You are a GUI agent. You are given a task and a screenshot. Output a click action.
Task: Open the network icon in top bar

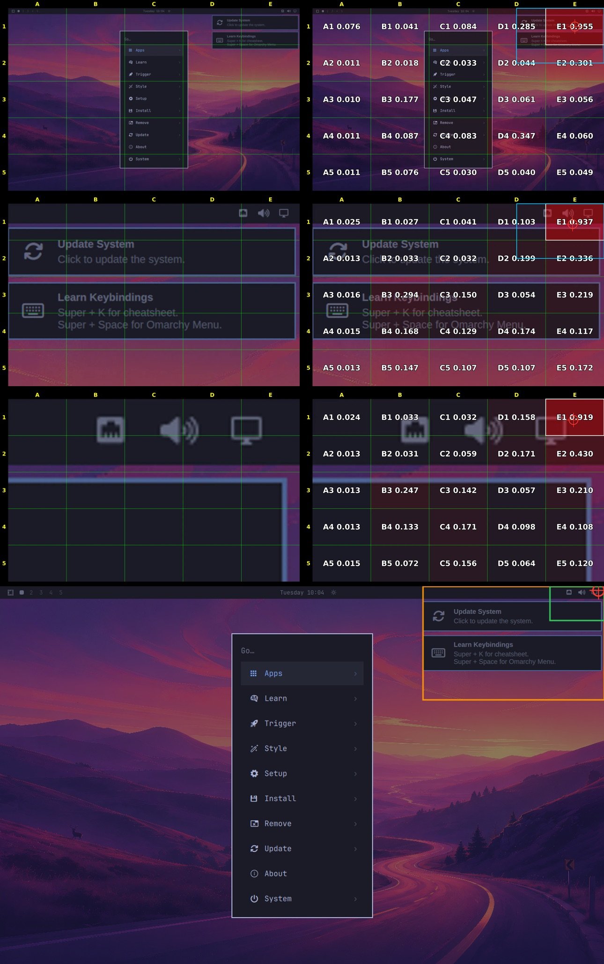[x=569, y=592]
